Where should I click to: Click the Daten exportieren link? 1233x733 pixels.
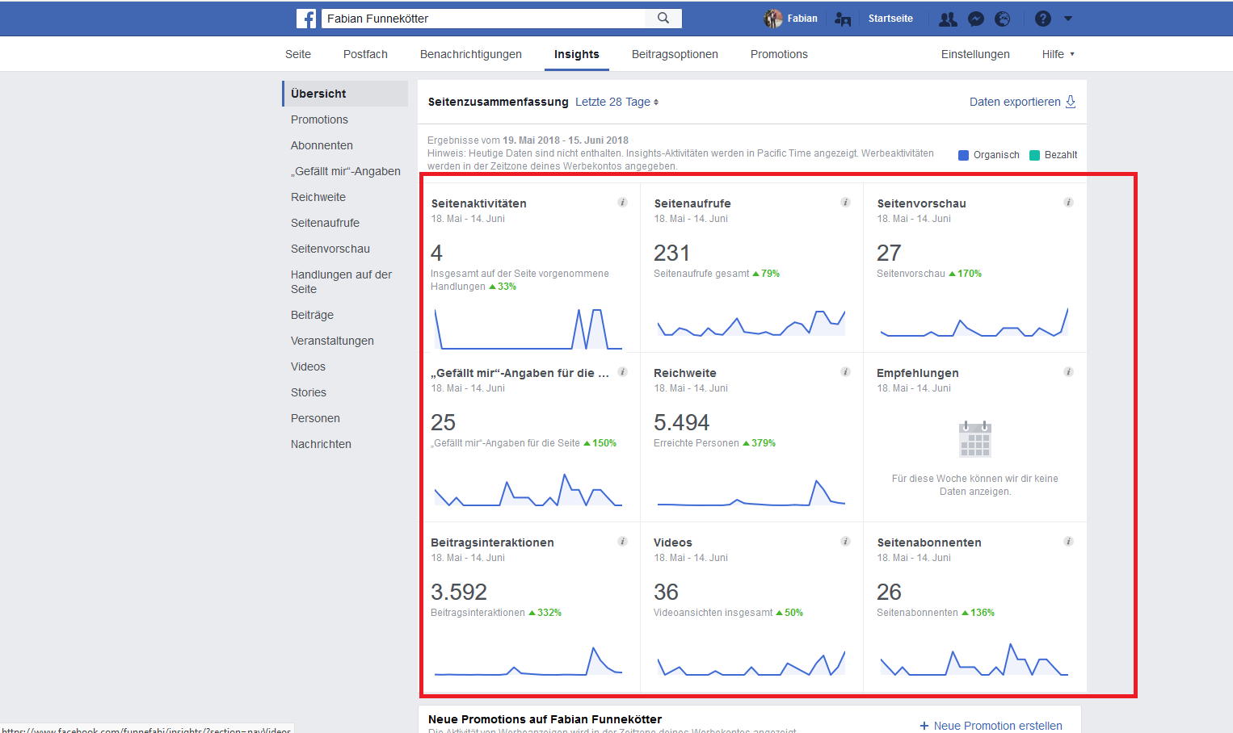pos(1015,102)
